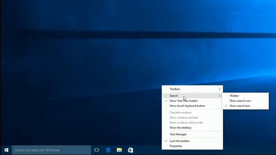Viewport: 276px width, 155px height.
Task: Click the 'Search the web and Windows' box
Action: (51, 150)
